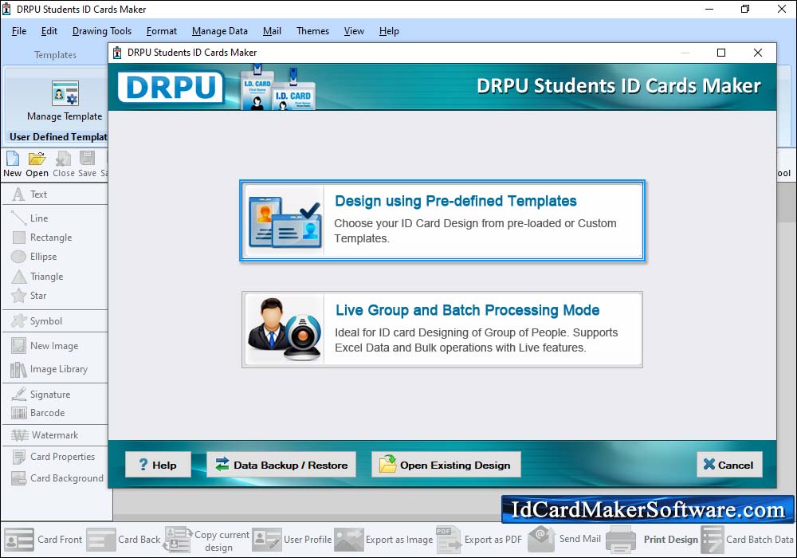
Task: Open the Mail menu
Action: coord(272,31)
